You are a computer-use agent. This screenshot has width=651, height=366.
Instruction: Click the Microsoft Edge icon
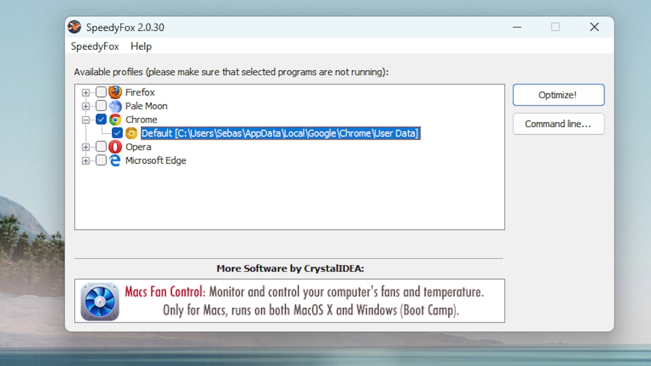tap(115, 160)
